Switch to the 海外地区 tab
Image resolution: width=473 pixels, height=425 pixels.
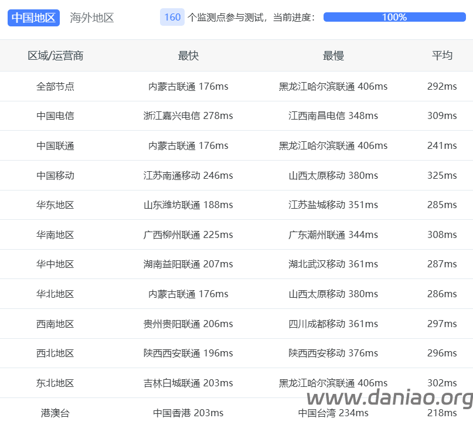(92, 18)
